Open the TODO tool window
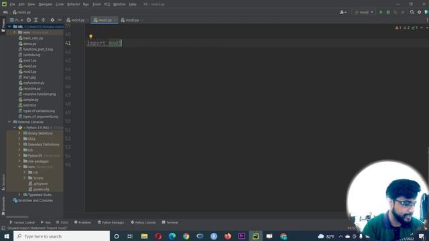The width and height of the screenshot is (429, 241). [62, 222]
